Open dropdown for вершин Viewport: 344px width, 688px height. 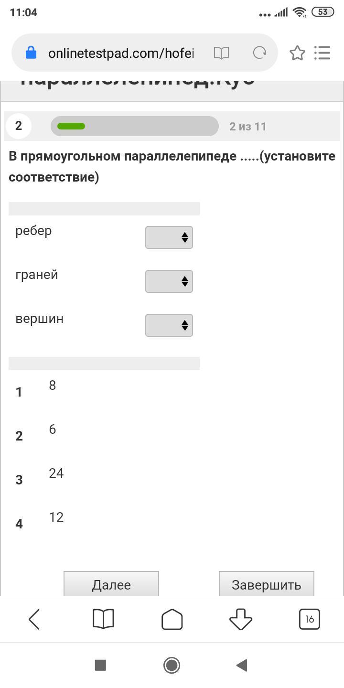[169, 325]
